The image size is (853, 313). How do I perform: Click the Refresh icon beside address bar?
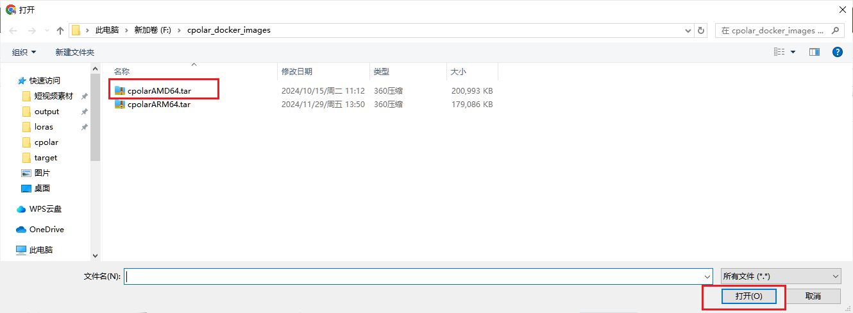pyautogui.click(x=701, y=31)
